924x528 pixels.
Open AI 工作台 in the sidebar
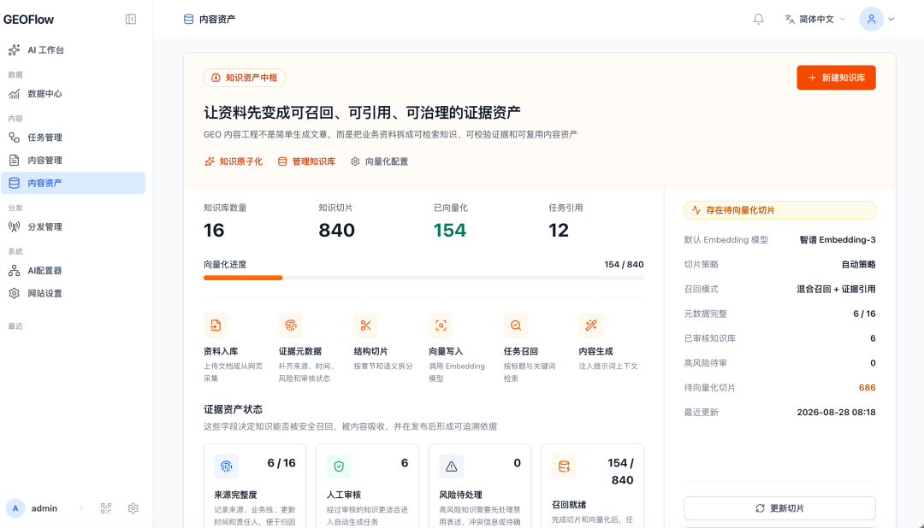73,50
